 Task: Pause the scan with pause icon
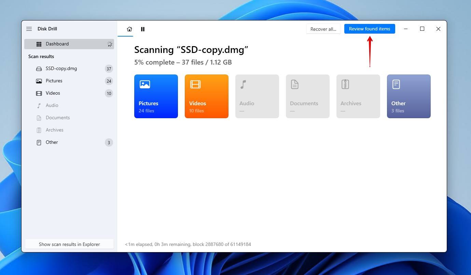(143, 29)
